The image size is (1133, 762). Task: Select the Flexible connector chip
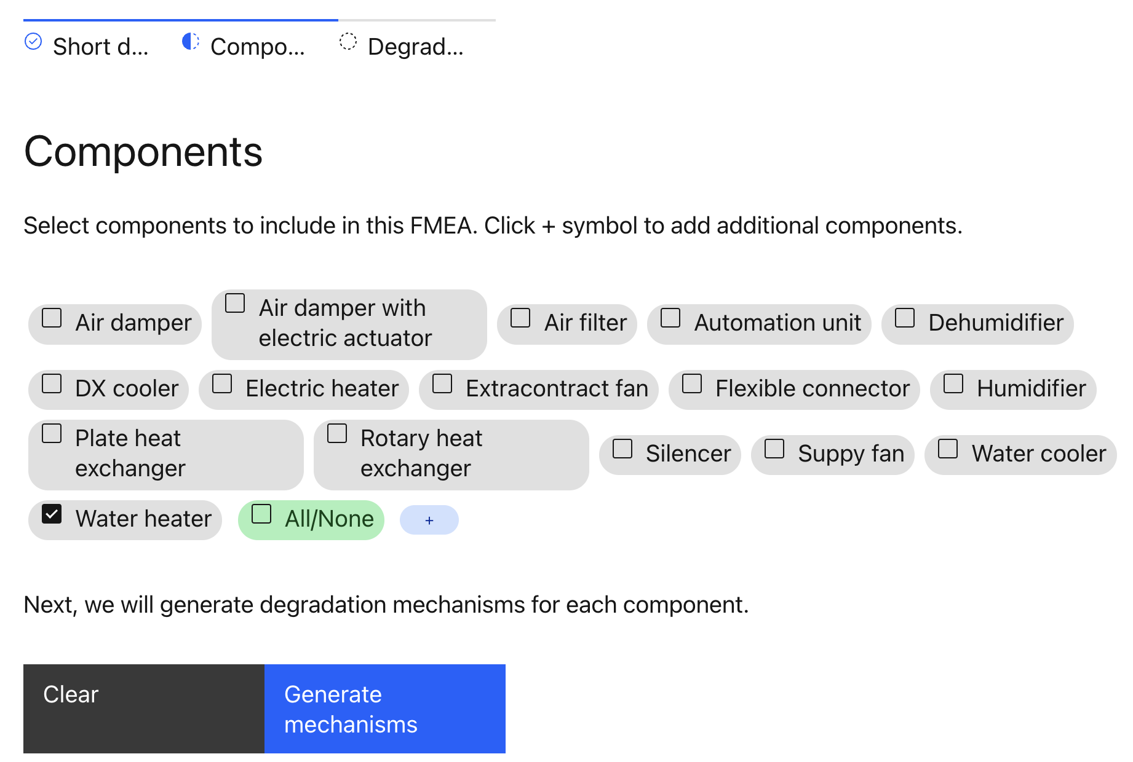pyautogui.click(x=793, y=389)
